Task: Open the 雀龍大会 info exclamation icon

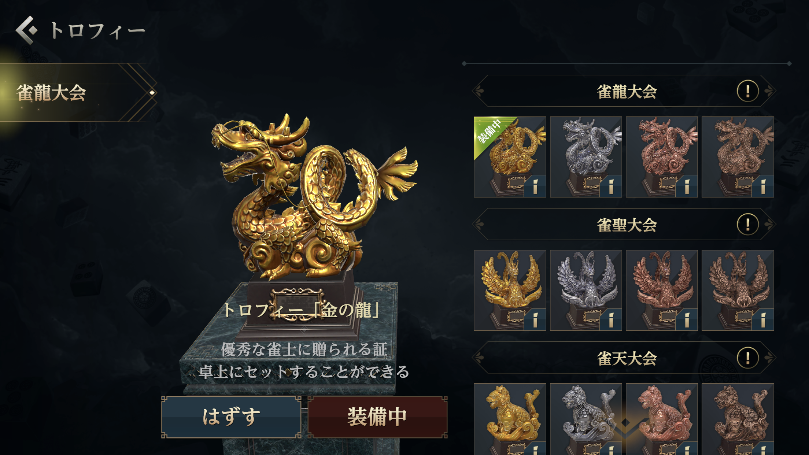Action: tap(748, 91)
